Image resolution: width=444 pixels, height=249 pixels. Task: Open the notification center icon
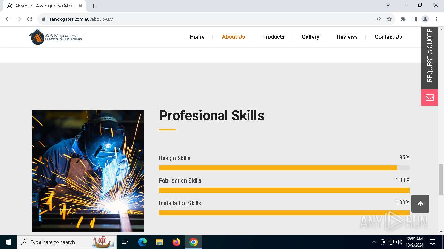click(433, 242)
